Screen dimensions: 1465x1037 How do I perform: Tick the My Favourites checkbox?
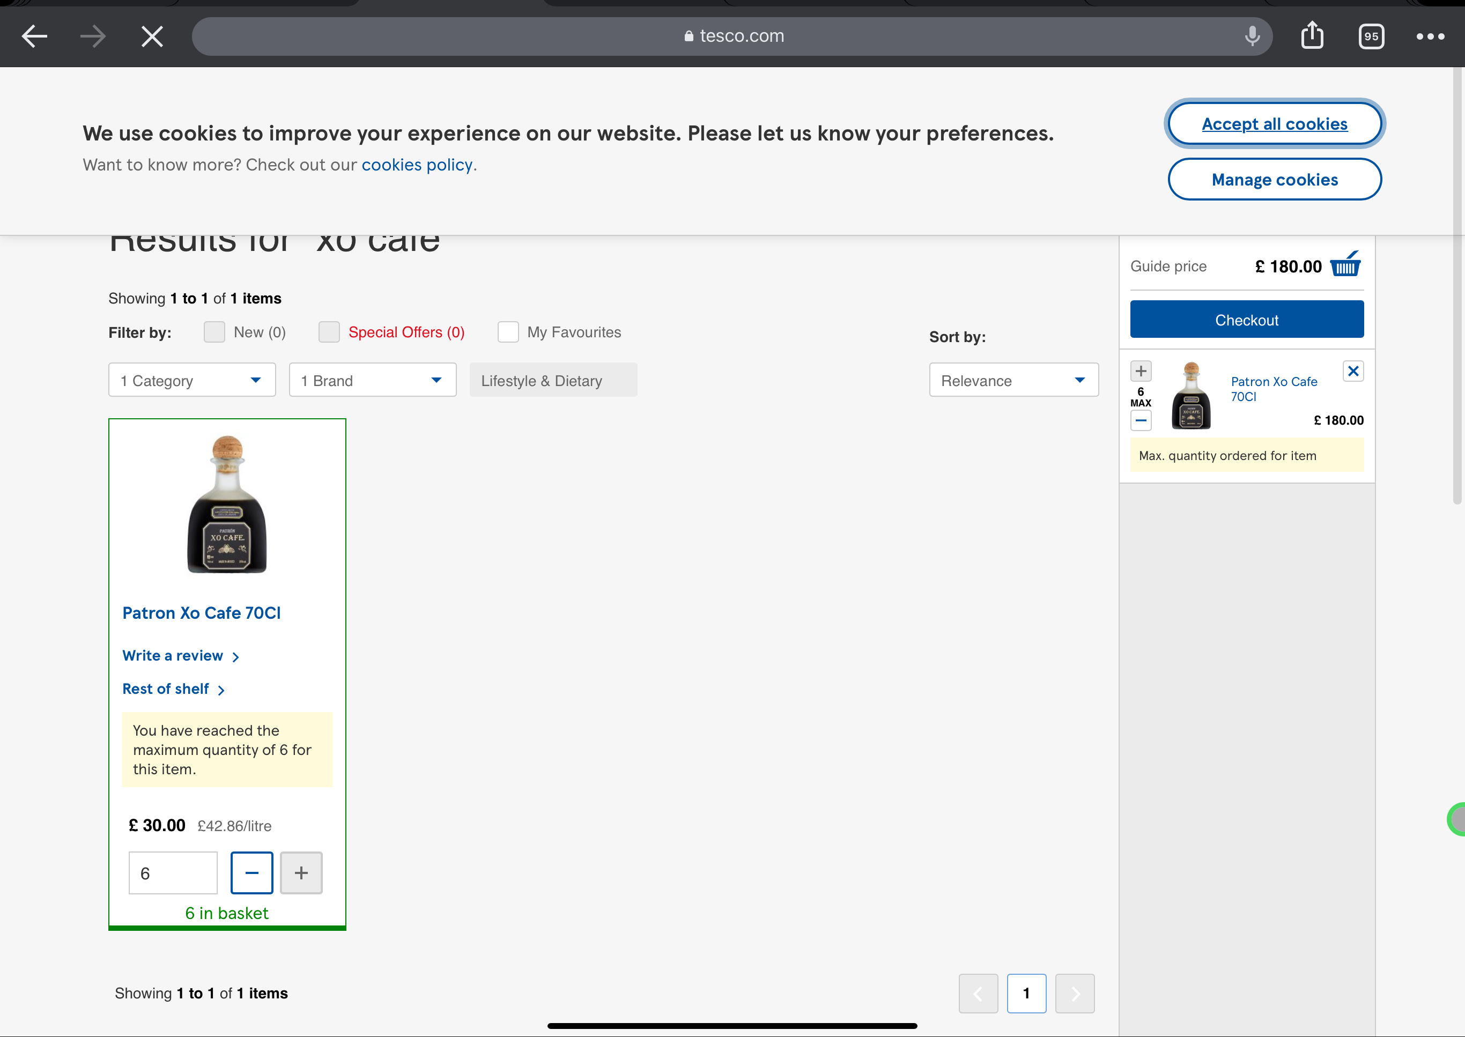[x=508, y=332]
